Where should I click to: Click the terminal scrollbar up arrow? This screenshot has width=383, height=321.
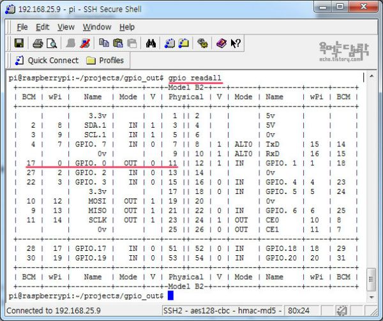pos(372,76)
